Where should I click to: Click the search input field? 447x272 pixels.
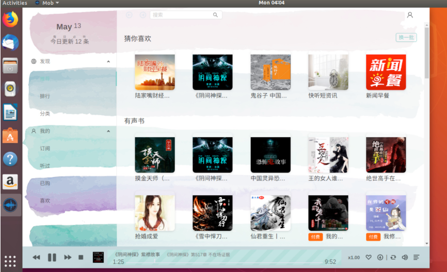coord(186,15)
